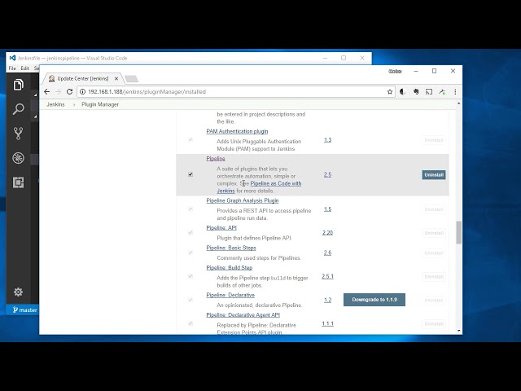Toggle the Pipeline: Basic Steps checkbox
The image size is (521, 391).
pos(190,253)
